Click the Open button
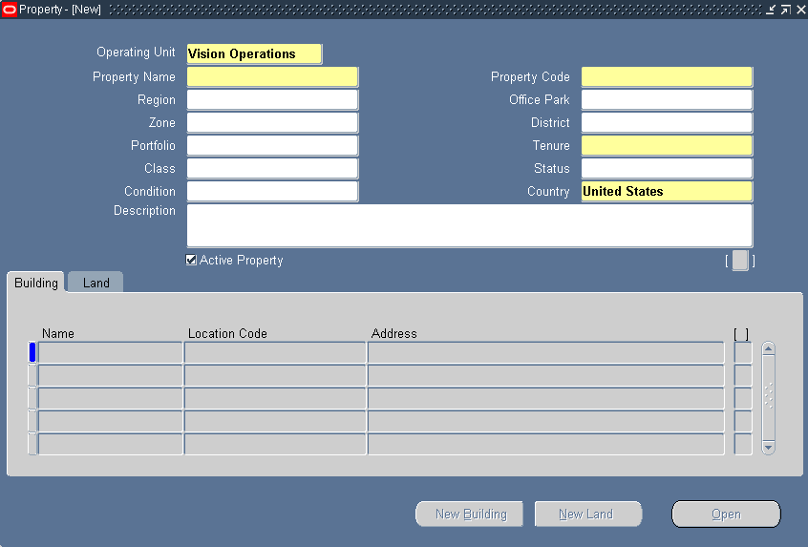The width and height of the screenshot is (808, 547). click(x=726, y=514)
